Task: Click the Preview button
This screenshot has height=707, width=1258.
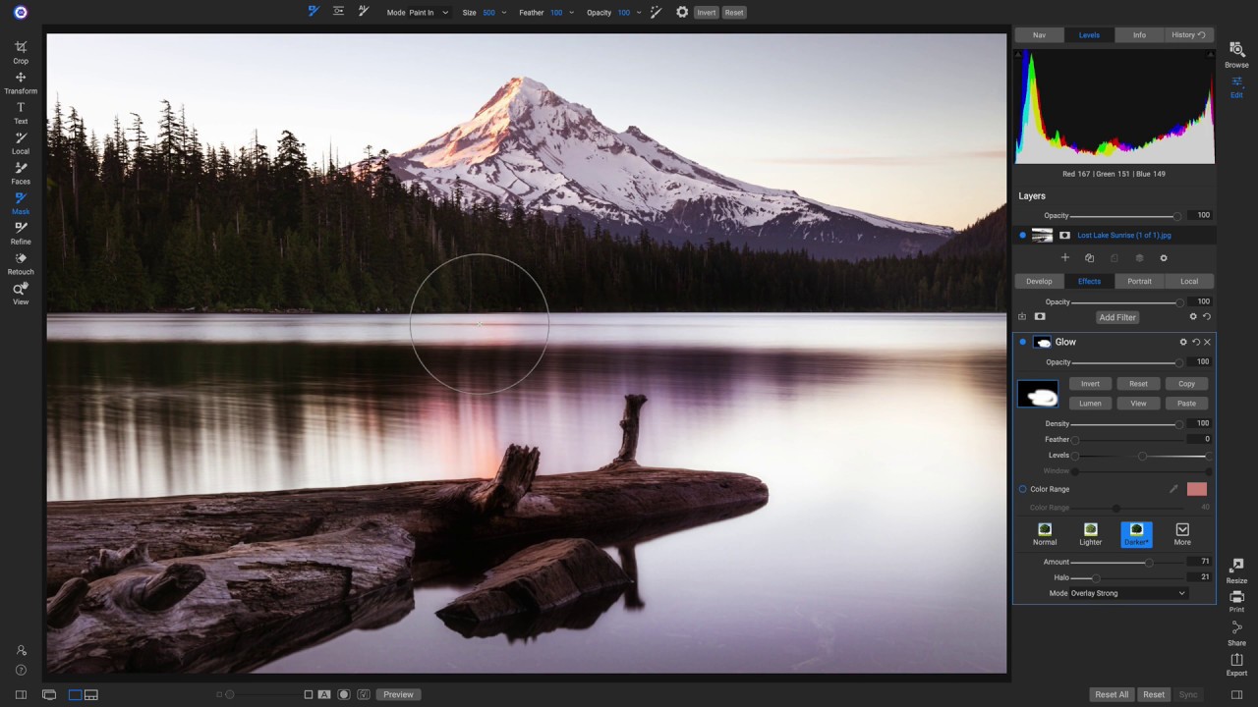Action: 398,694
